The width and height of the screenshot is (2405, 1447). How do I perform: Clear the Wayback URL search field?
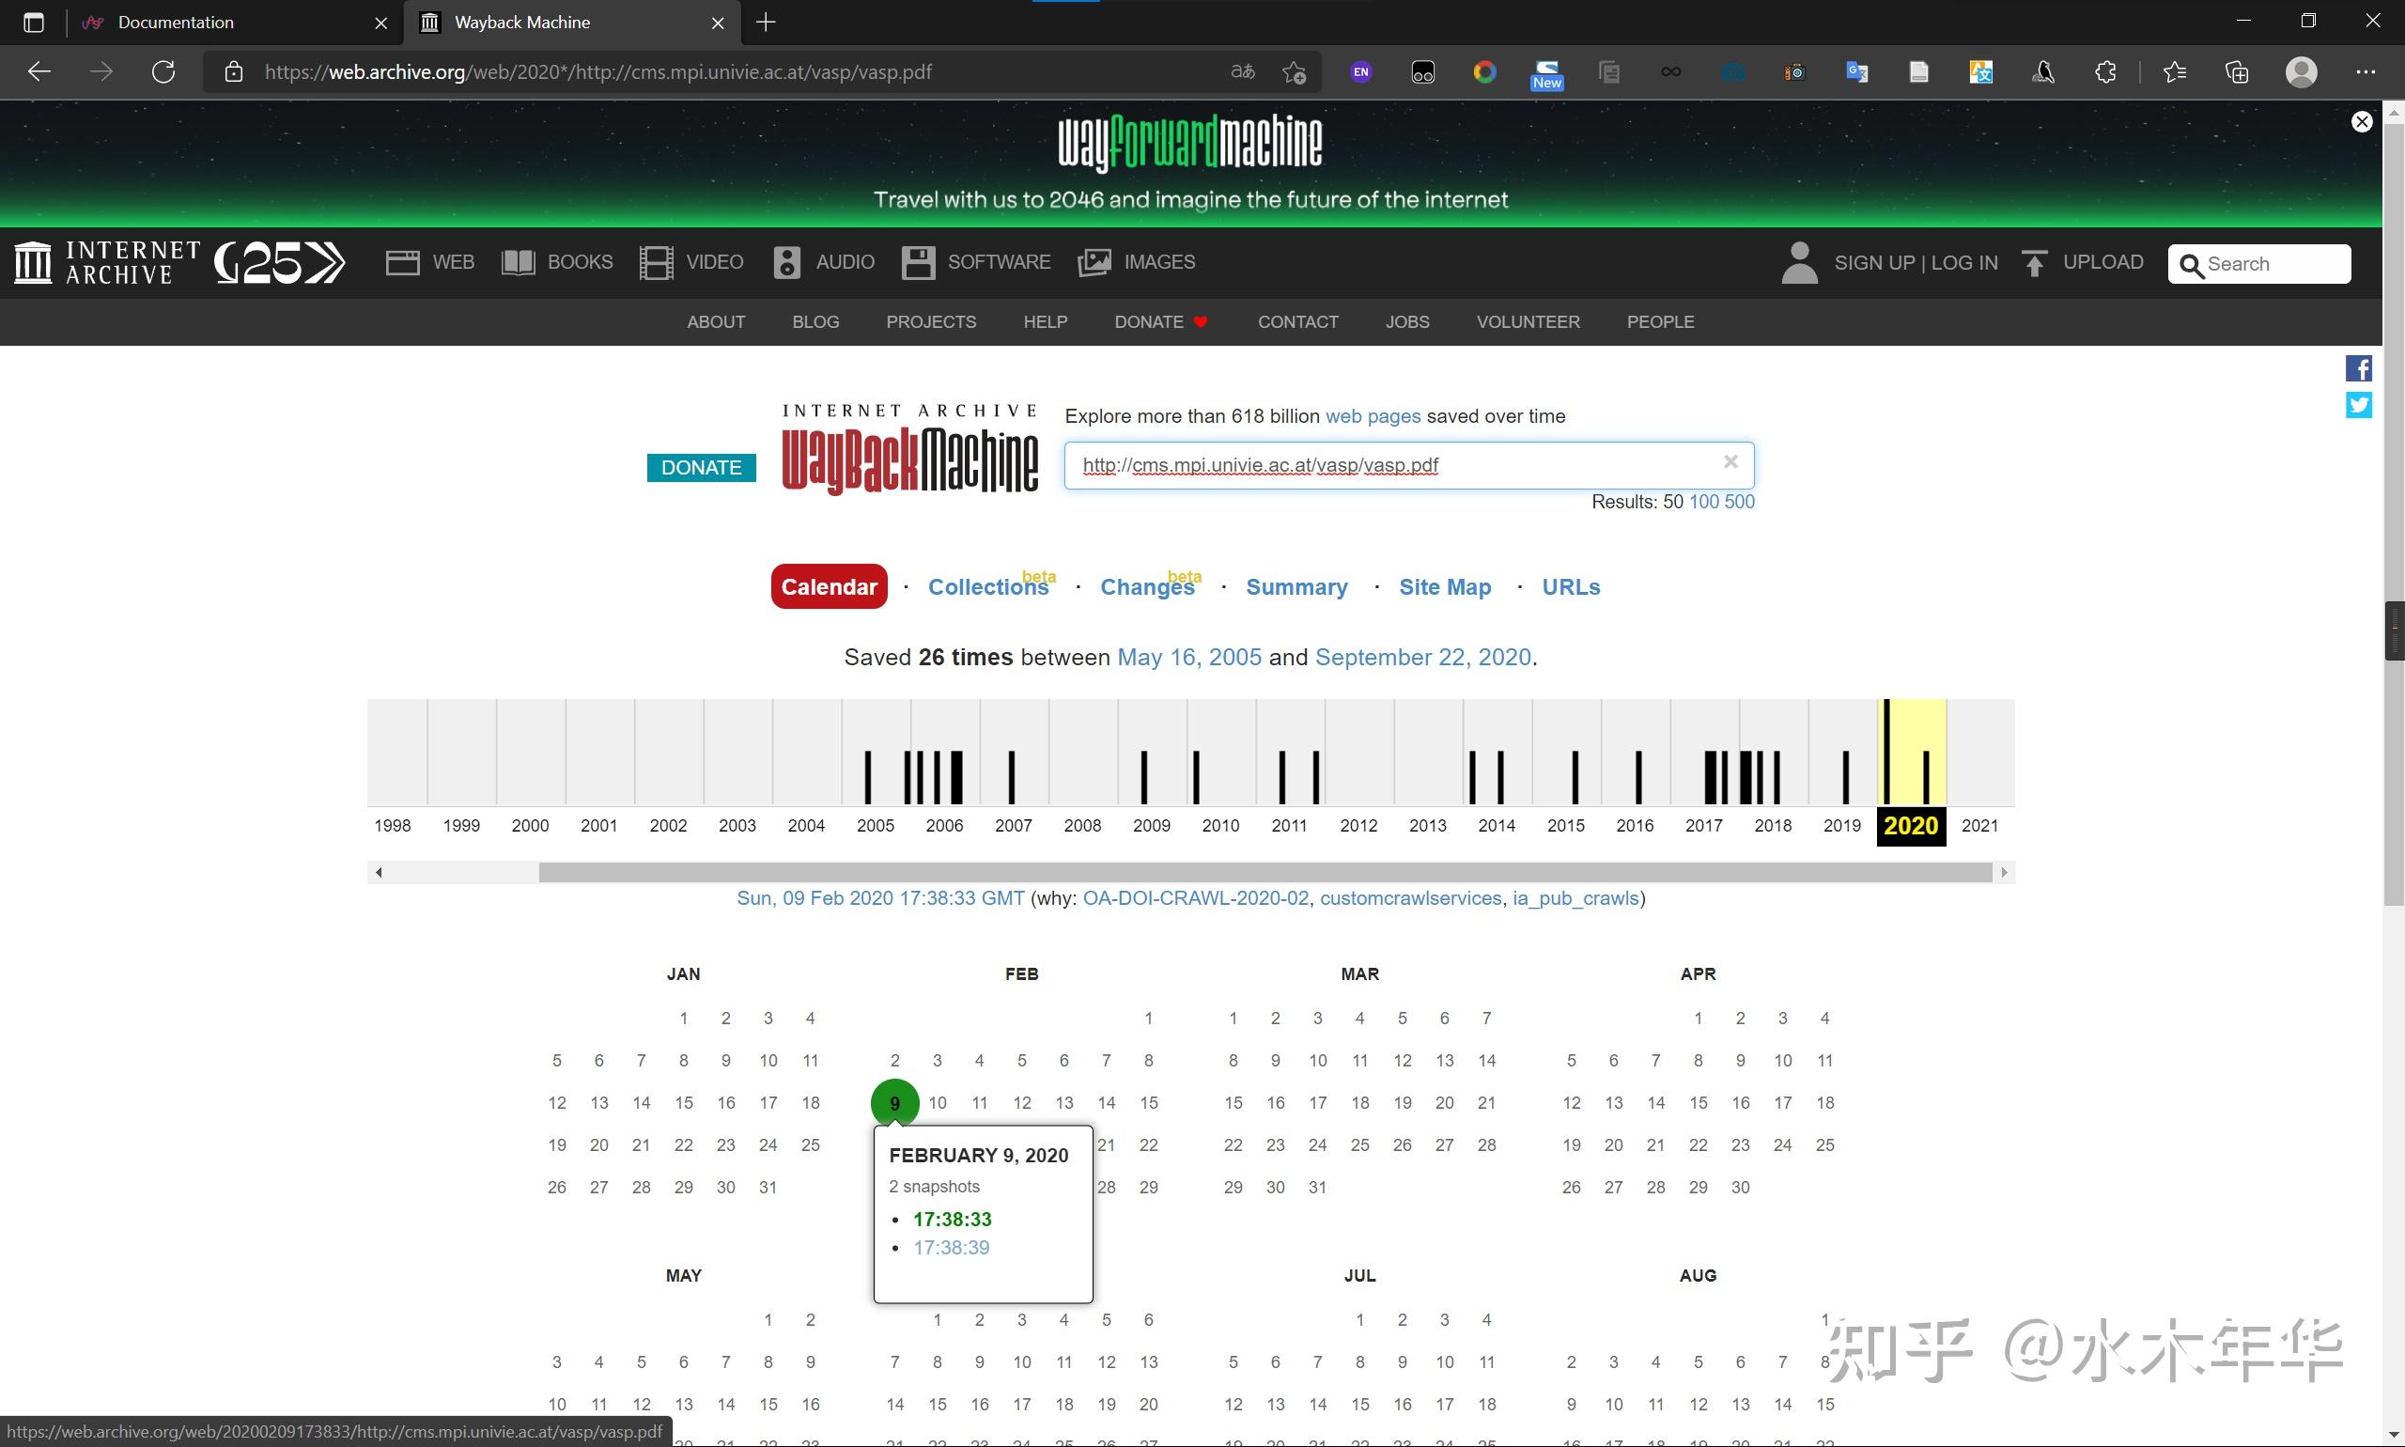tap(1730, 462)
